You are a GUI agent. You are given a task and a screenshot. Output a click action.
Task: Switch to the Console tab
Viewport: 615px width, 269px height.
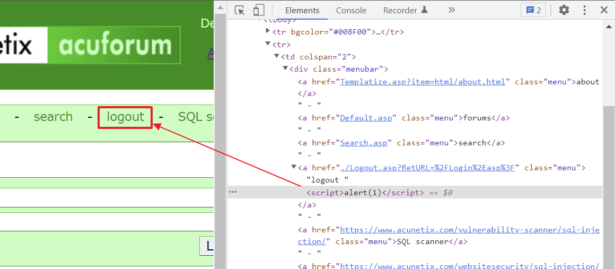(351, 11)
